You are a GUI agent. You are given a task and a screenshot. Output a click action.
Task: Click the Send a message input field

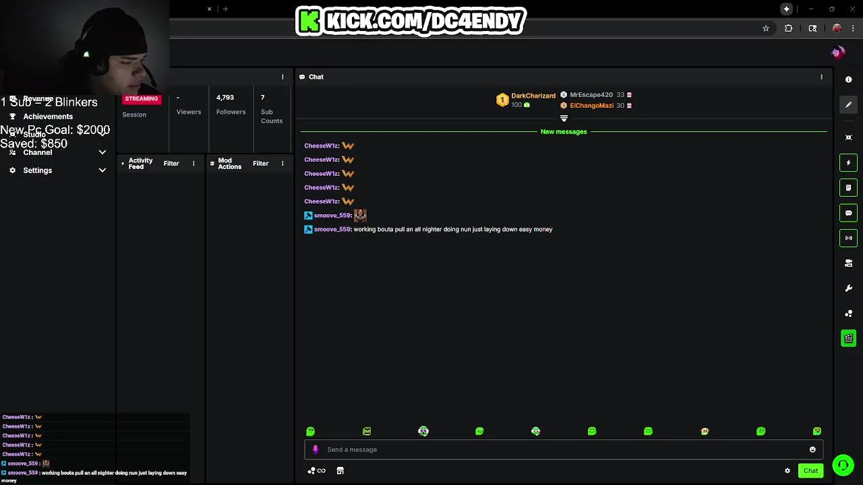coord(563,450)
